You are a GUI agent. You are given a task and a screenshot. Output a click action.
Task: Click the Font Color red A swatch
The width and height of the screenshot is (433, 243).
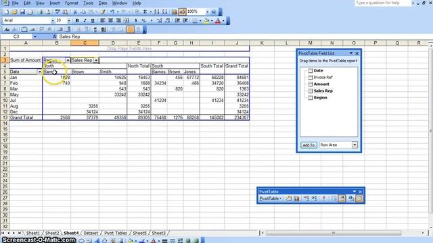click(x=218, y=21)
